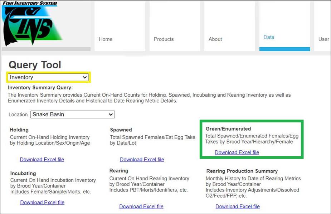The width and height of the screenshot is (331, 214).
Task: Click the Location label text
Action: pyautogui.click(x=18, y=115)
